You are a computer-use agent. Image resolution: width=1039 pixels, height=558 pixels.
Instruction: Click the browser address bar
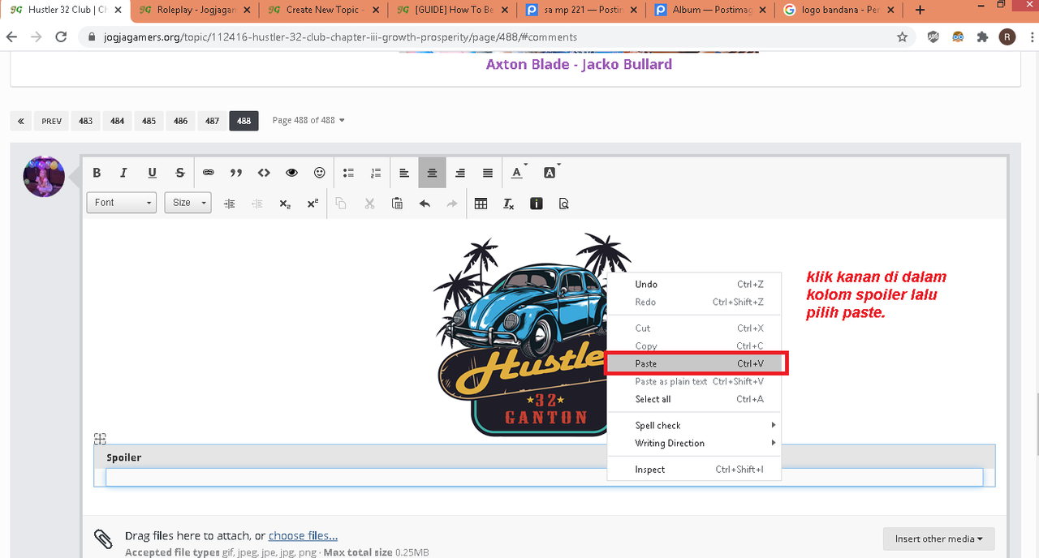coord(495,37)
